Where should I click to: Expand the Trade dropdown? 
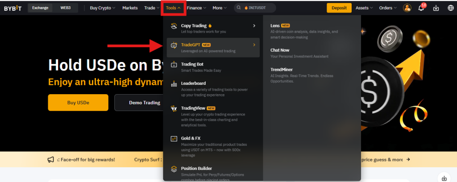(x=152, y=8)
